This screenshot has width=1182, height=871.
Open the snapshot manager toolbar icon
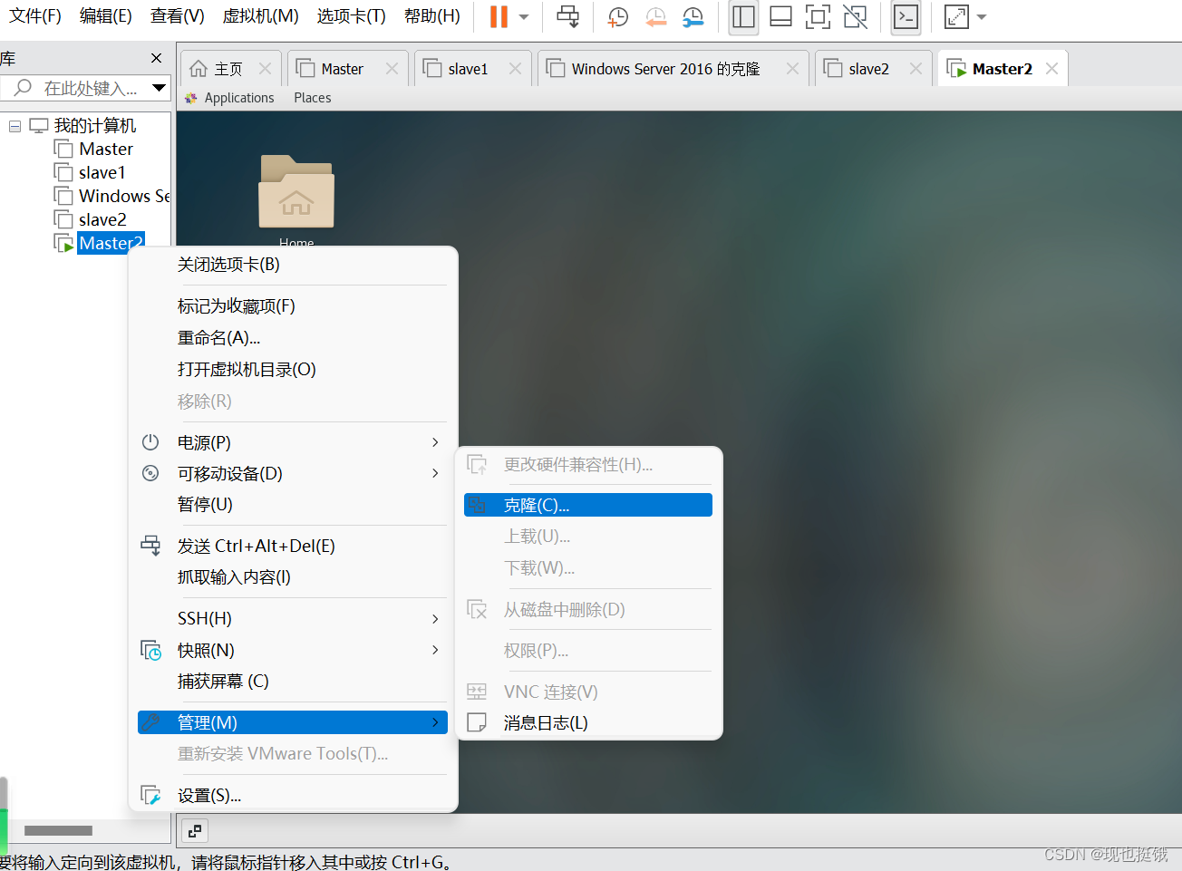click(693, 16)
